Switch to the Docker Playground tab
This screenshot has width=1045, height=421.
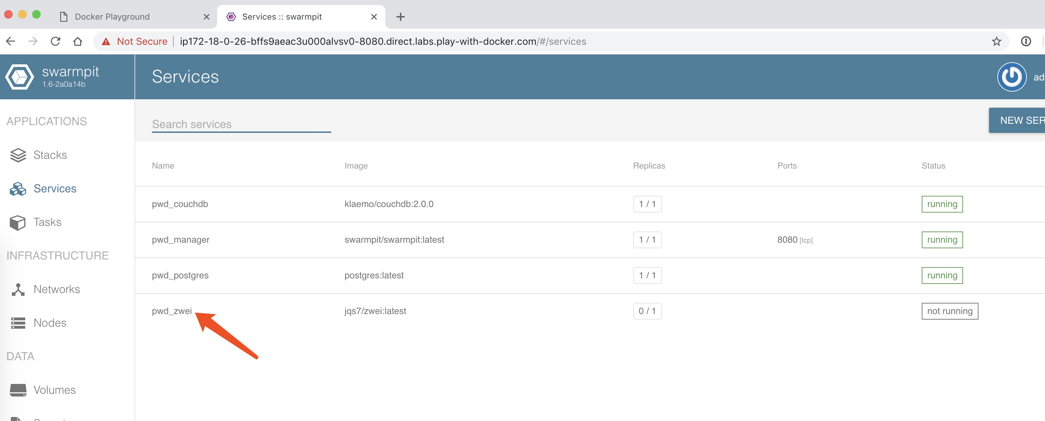112,17
